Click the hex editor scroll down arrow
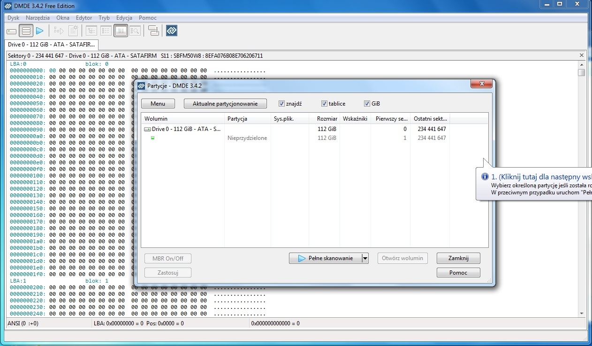Viewport: 592px width, 346px height. pyautogui.click(x=582, y=313)
